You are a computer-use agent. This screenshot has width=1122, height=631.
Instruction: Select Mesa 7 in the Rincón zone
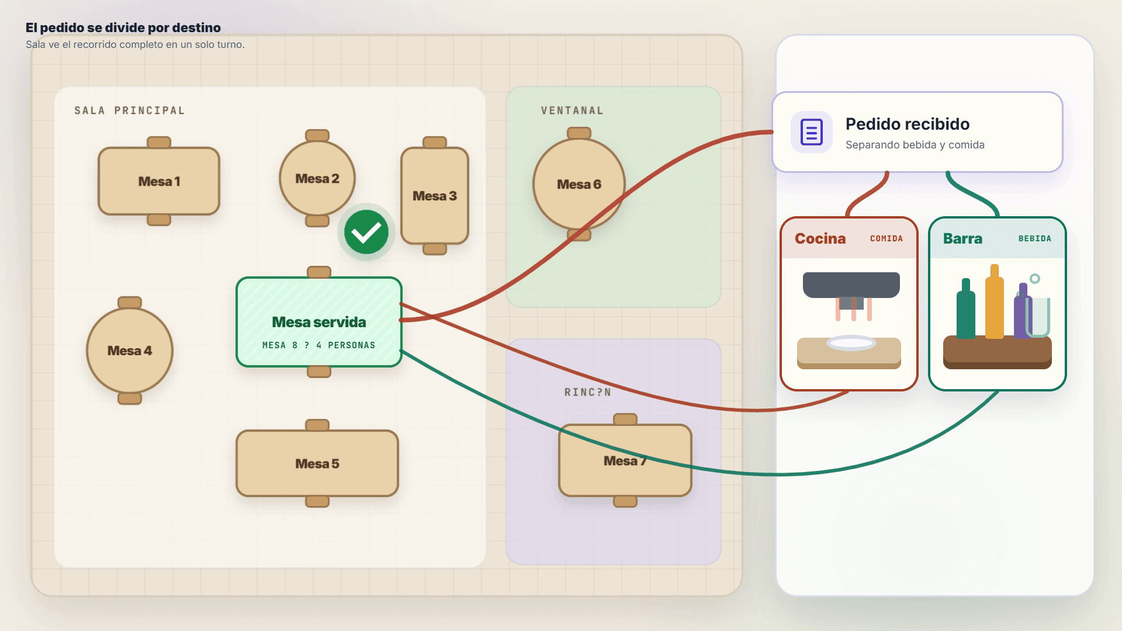point(625,460)
